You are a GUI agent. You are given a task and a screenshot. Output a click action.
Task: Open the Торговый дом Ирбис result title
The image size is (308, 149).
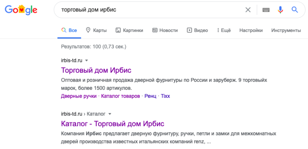96,70
